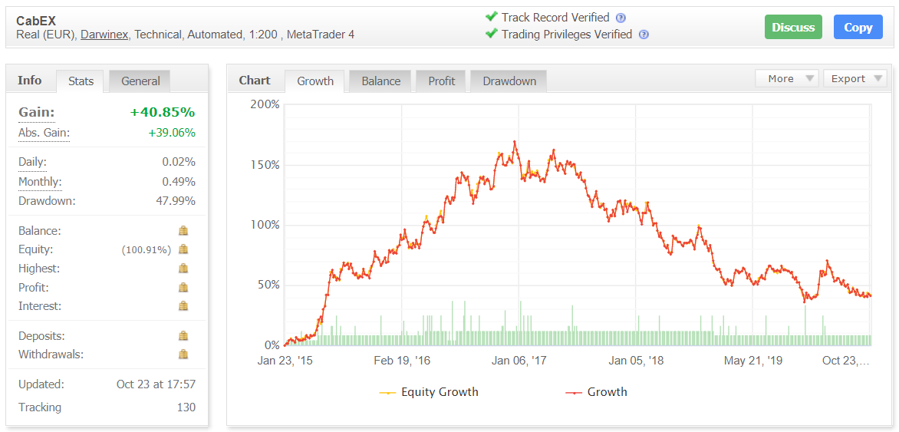This screenshot has height=432, width=899.
Task: Click the Trading Privileges Verified help icon
Action: [644, 35]
